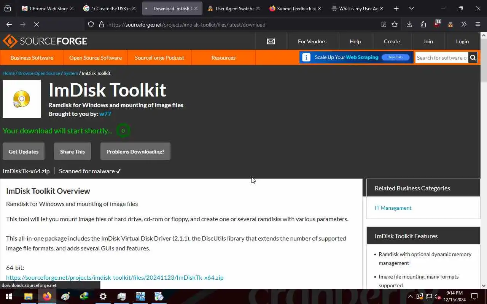Open System breadcrumb link

click(x=71, y=73)
